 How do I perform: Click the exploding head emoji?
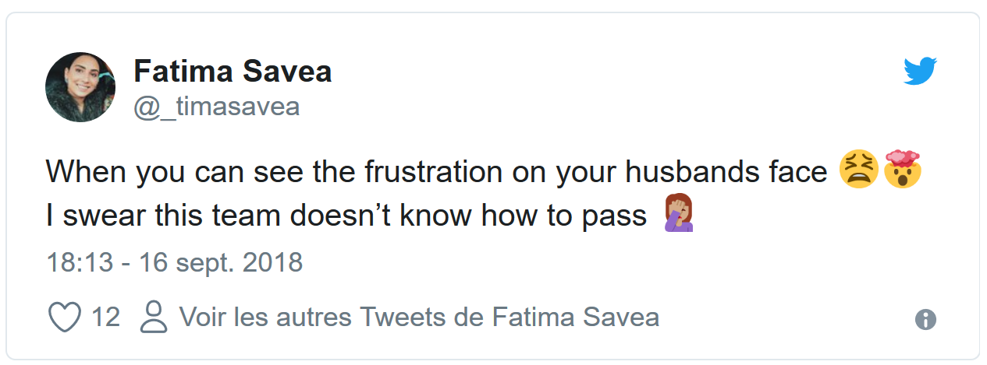(x=903, y=171)
